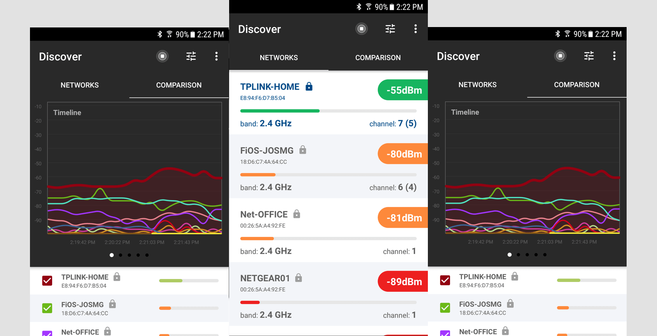Open filter settings in the left Discover screen

point(191,56)
